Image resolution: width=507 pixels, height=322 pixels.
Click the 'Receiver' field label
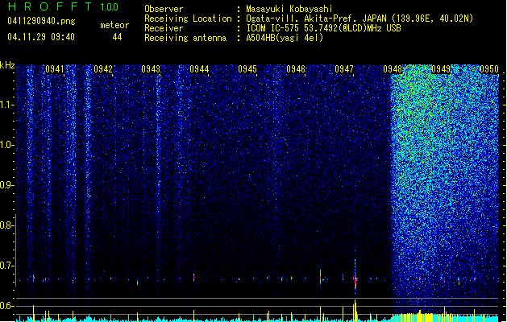164,28
